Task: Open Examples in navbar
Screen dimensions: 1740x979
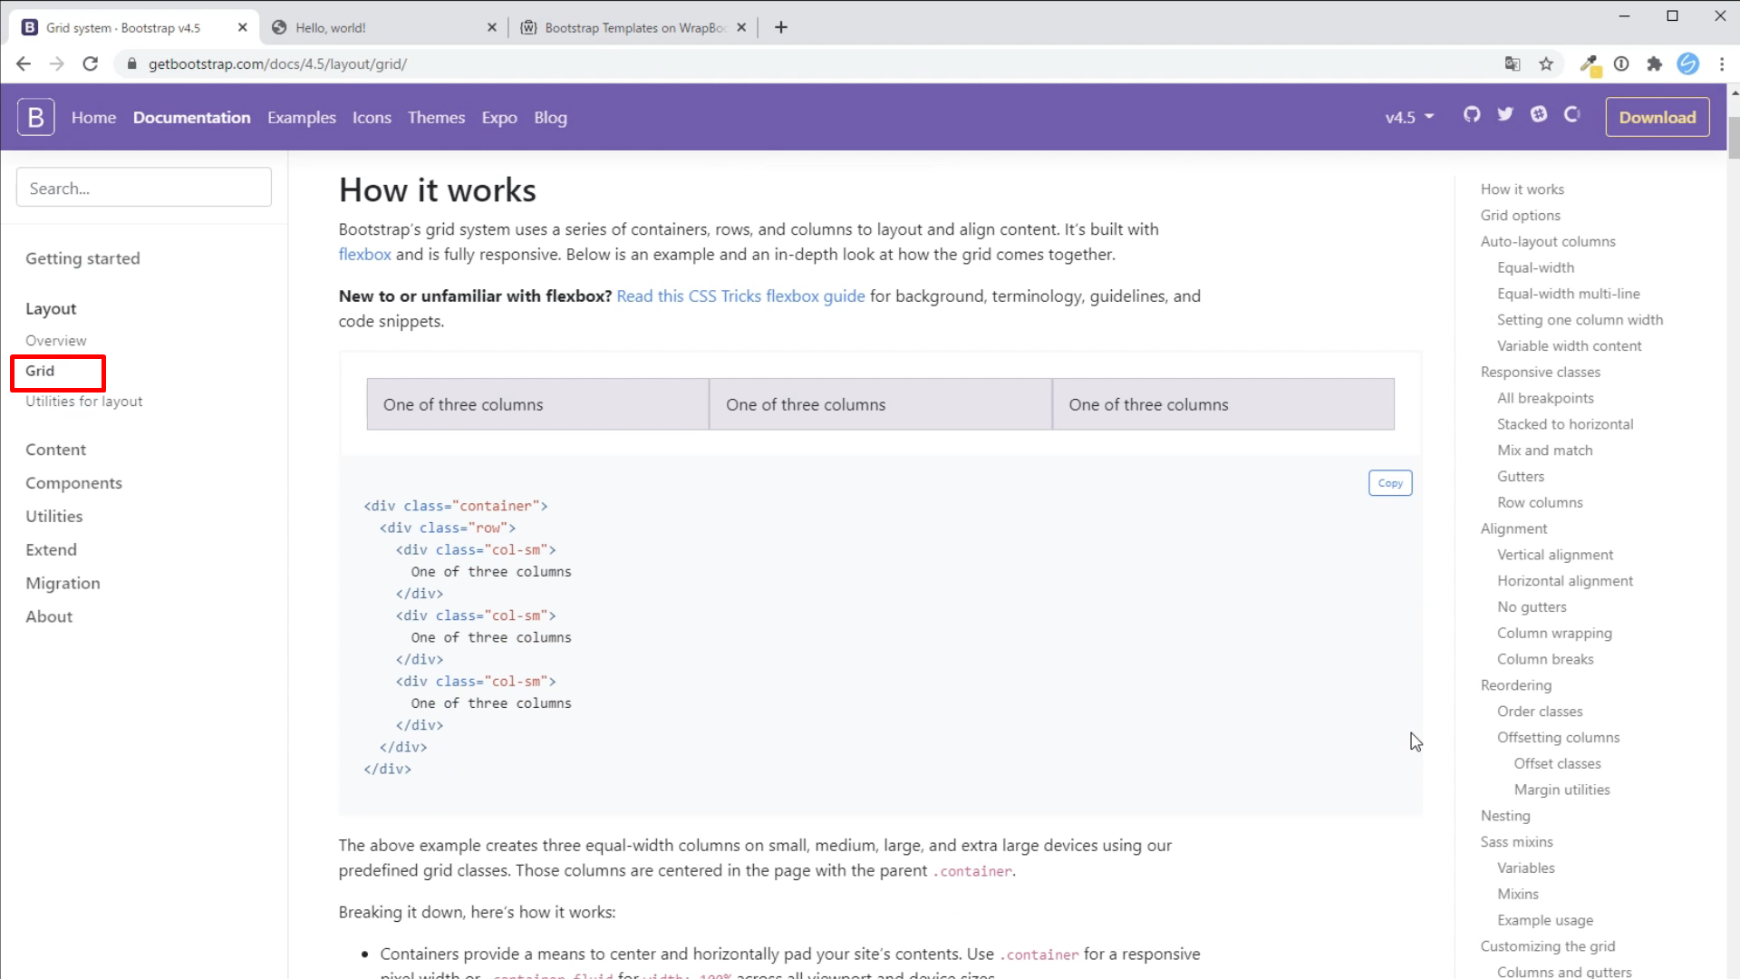Action: pyautogui.click(x=301, y=117)
